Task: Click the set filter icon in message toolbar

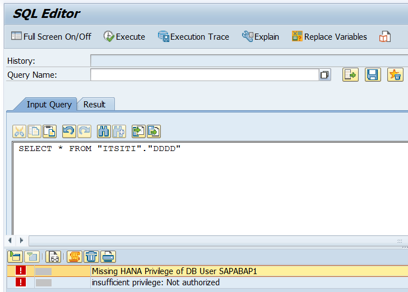Action: click(x=15, y=257)
